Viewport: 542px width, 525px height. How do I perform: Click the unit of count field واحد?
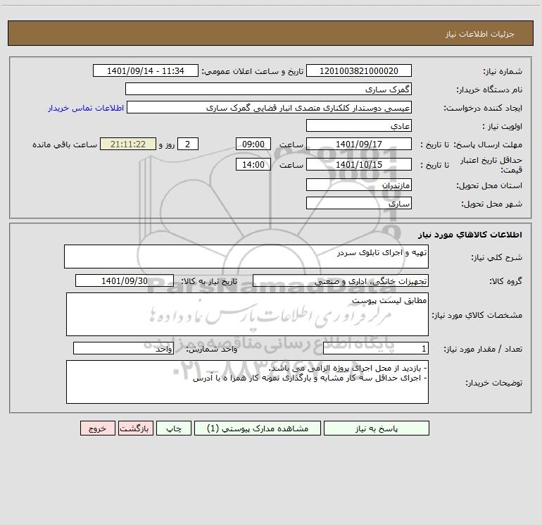(123, 349)
